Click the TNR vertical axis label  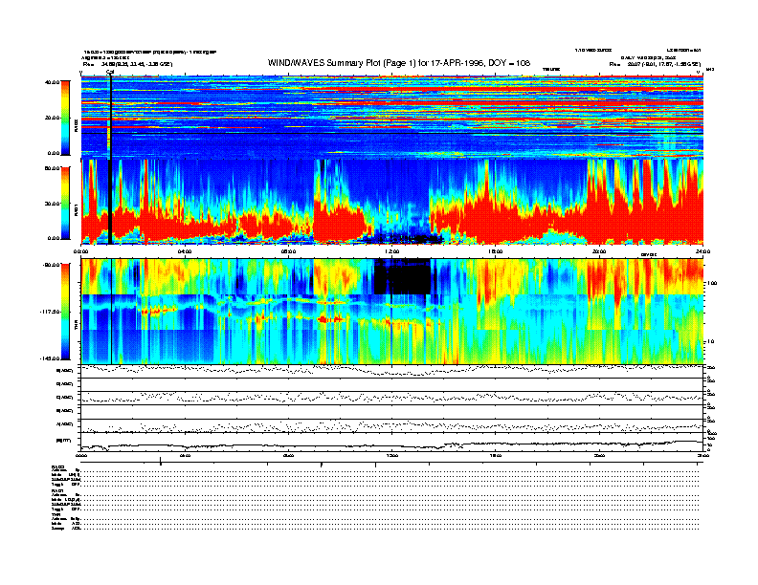[x=76, y=326]
